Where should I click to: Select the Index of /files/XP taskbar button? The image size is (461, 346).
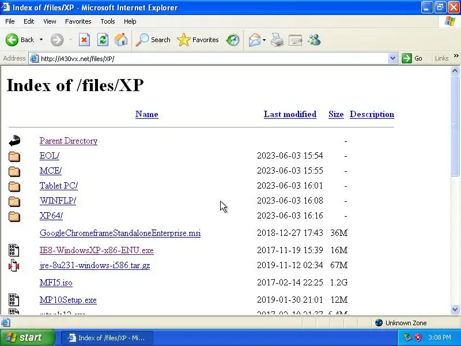click(x=107, y=338)
